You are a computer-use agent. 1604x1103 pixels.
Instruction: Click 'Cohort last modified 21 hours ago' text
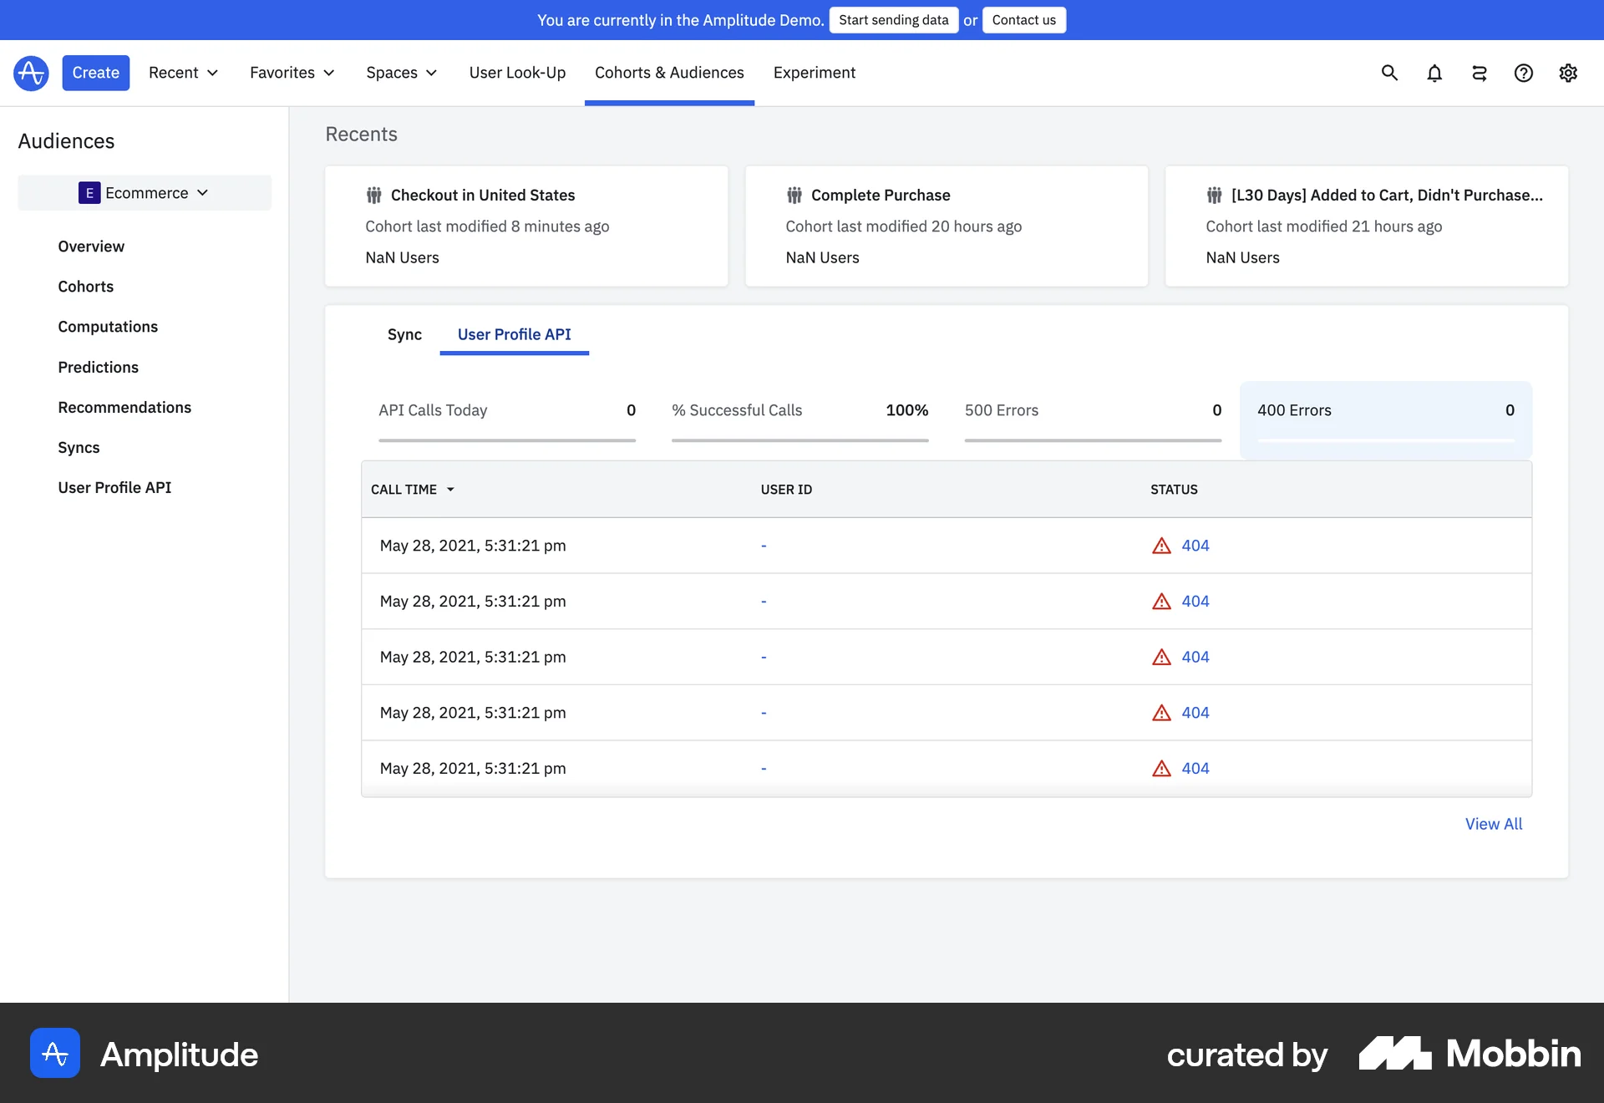click(x=1324, y=226)
